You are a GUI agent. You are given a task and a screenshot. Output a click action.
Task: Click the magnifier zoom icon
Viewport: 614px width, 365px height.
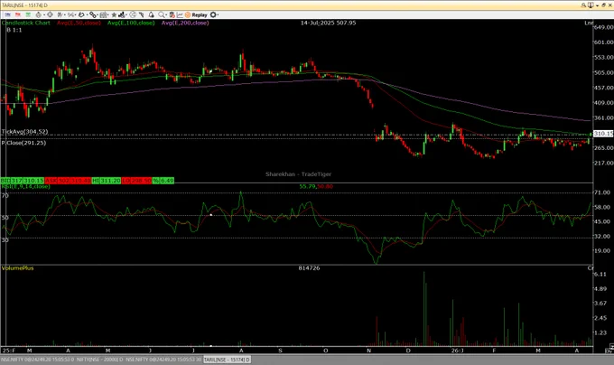[162, 14]
